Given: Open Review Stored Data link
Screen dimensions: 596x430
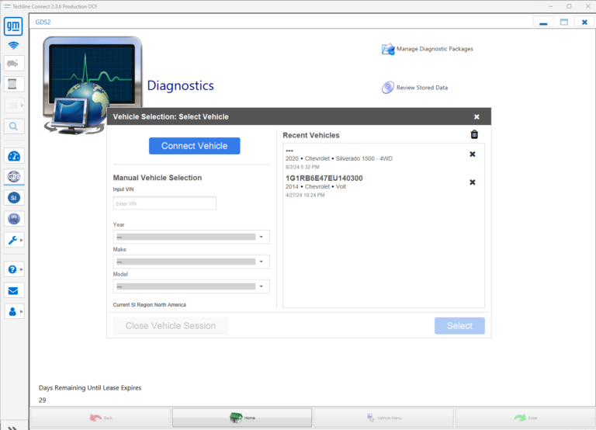Looking at the screenshot, I should tap(421, 88).
